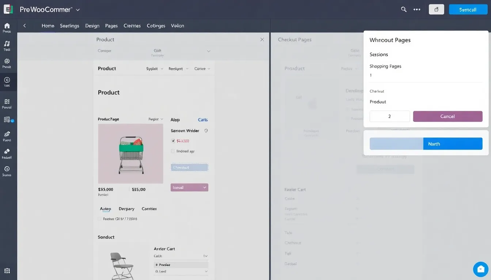Check the Foxxter phone number checkbox
The width and height of the screenshot is (491, 280).
point(99,219)
